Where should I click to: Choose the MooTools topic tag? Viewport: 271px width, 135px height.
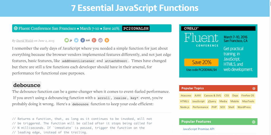pos(248,101)
